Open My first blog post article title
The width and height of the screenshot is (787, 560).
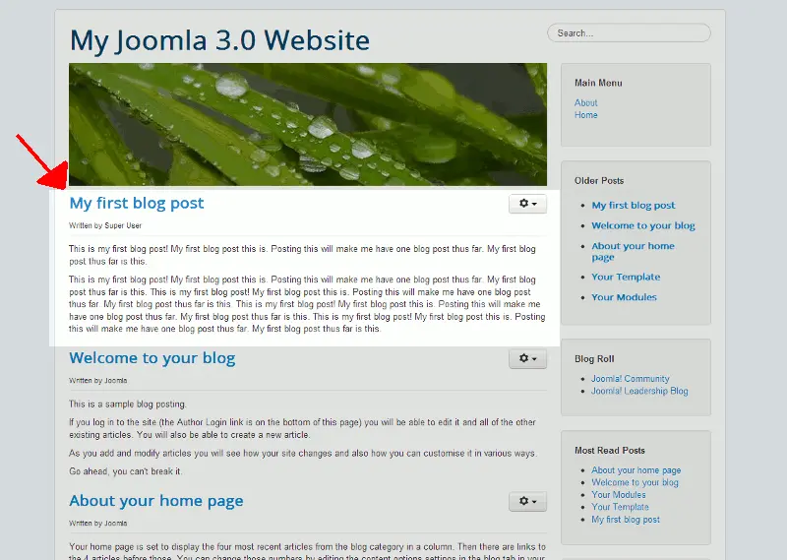point(137,203)
